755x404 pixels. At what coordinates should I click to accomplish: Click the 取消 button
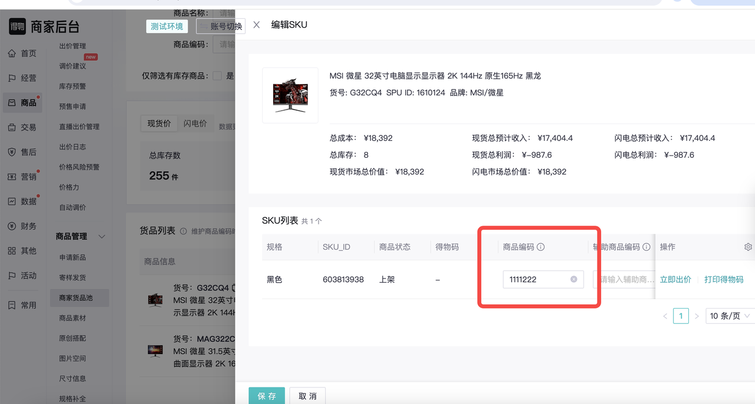coord(308,396)
